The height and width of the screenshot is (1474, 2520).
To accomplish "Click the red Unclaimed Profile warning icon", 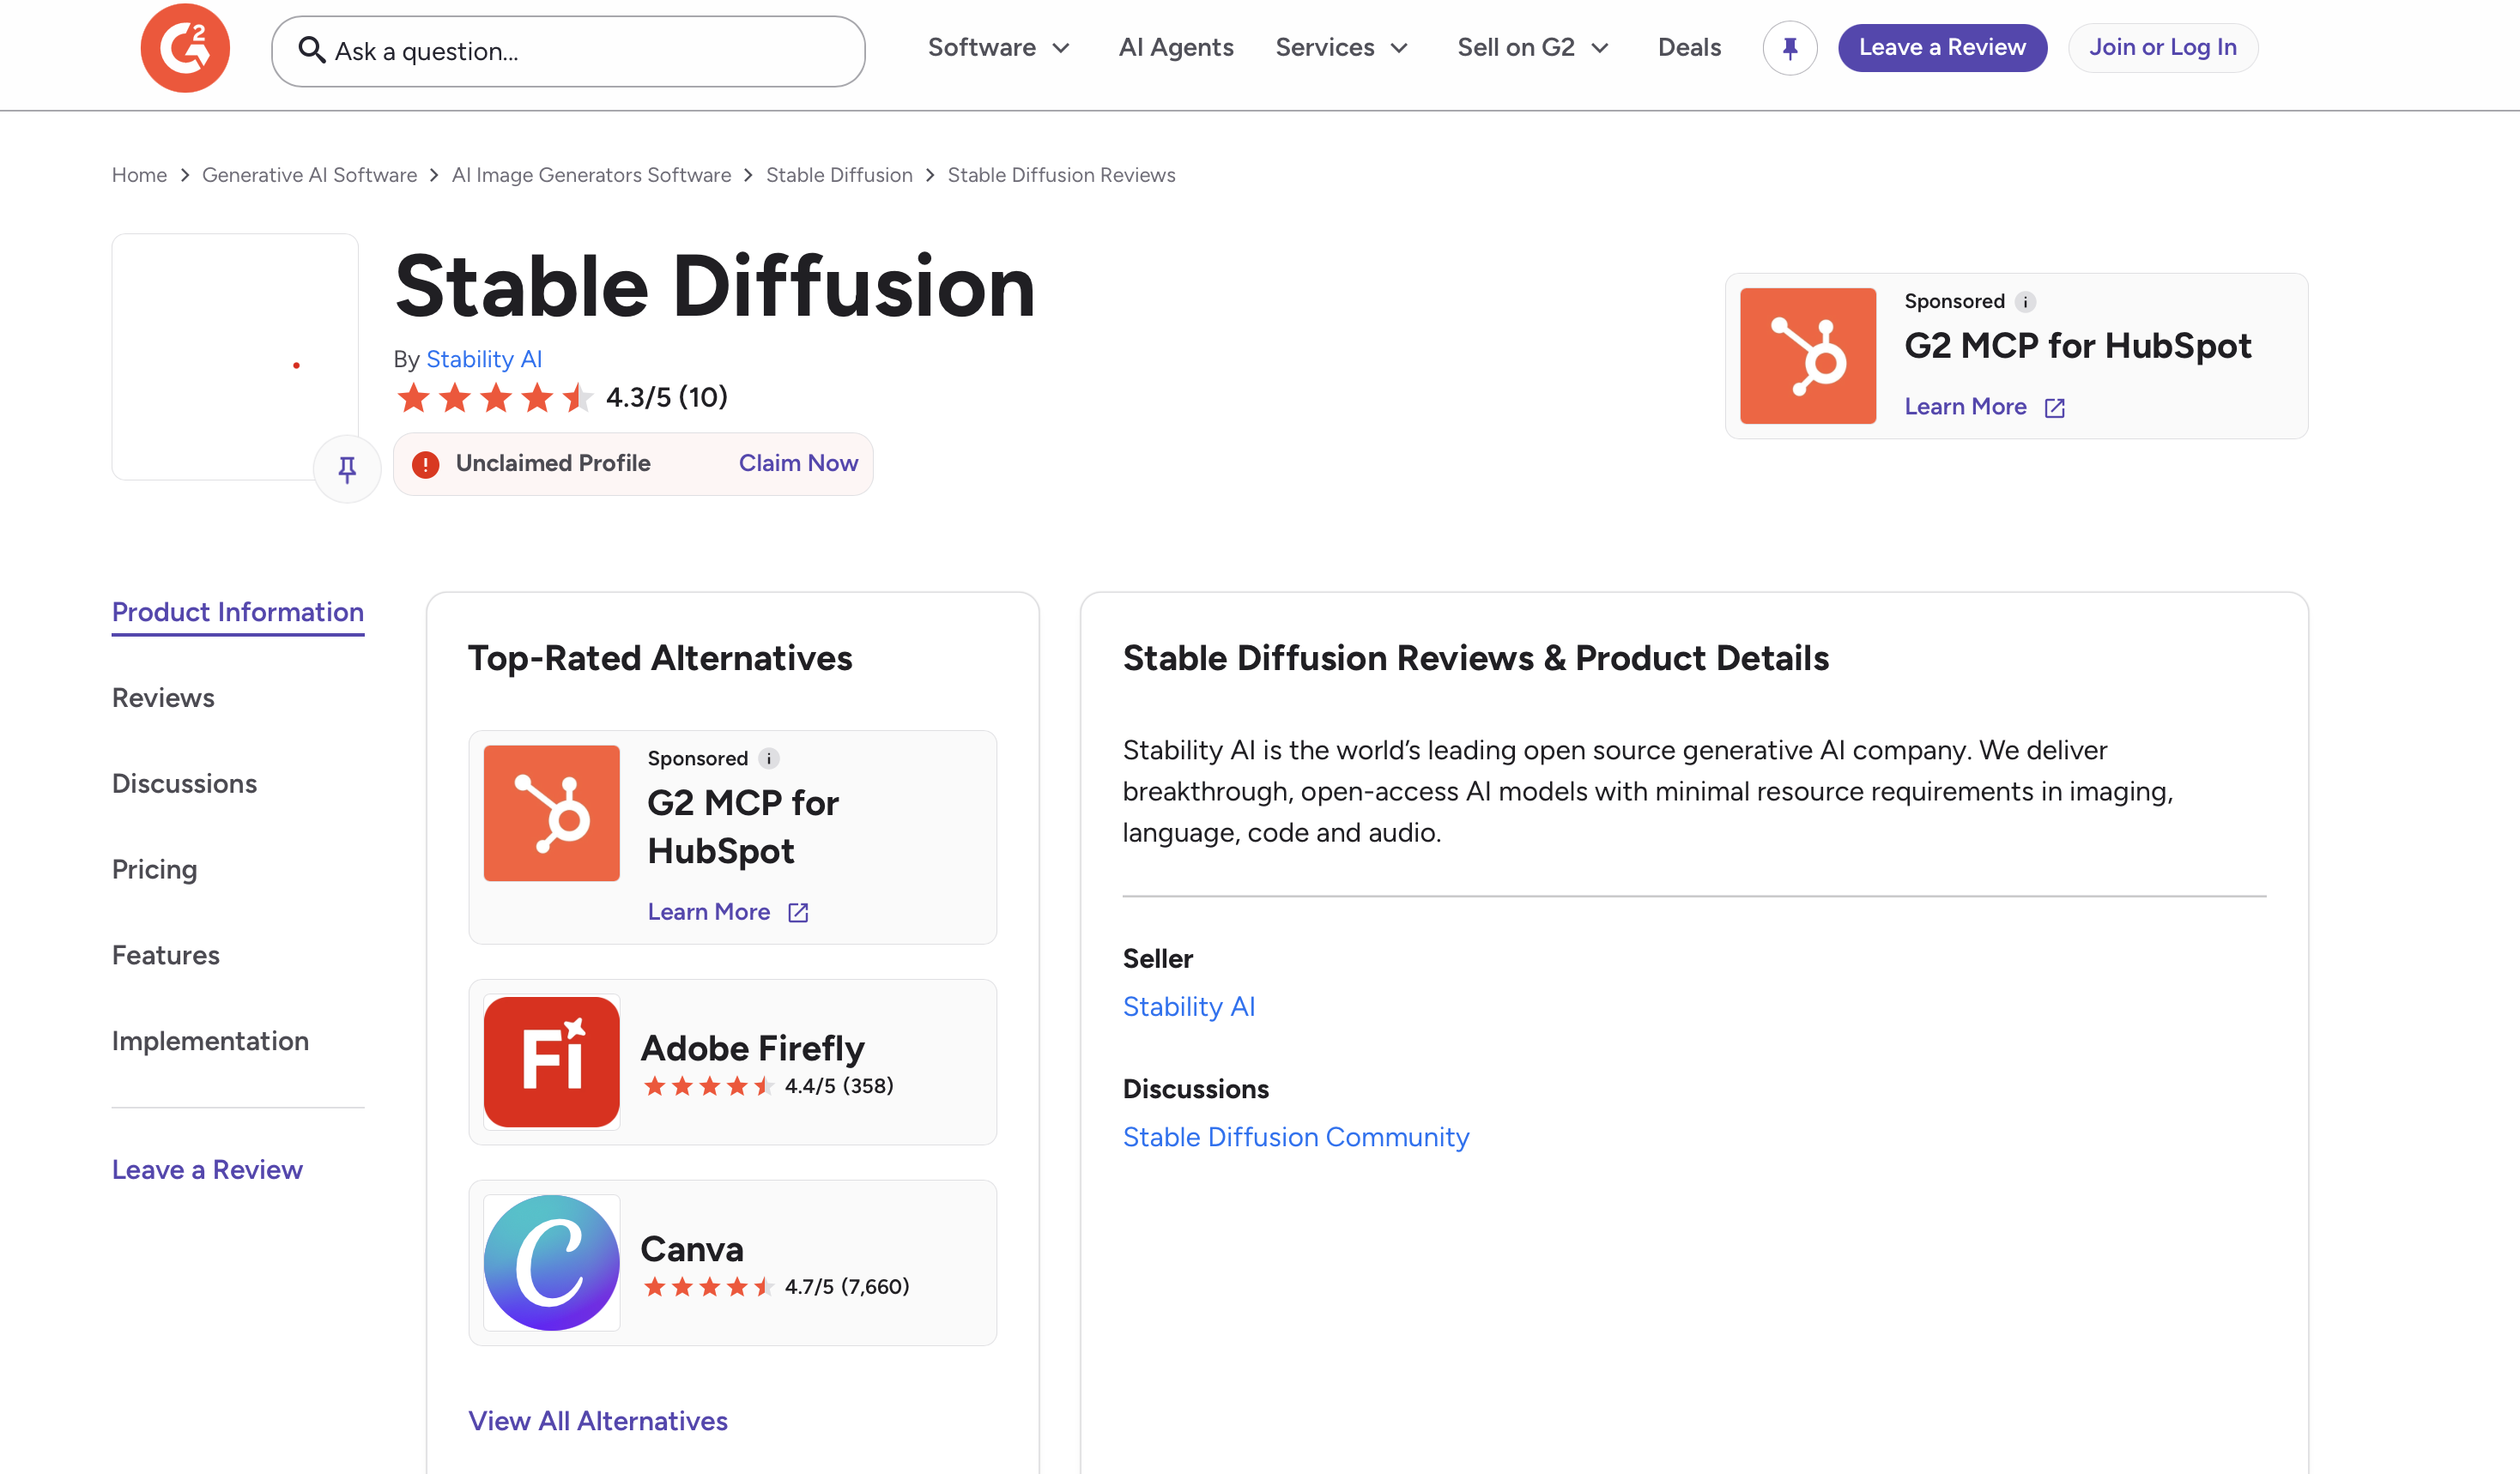I will click(426, 465).
